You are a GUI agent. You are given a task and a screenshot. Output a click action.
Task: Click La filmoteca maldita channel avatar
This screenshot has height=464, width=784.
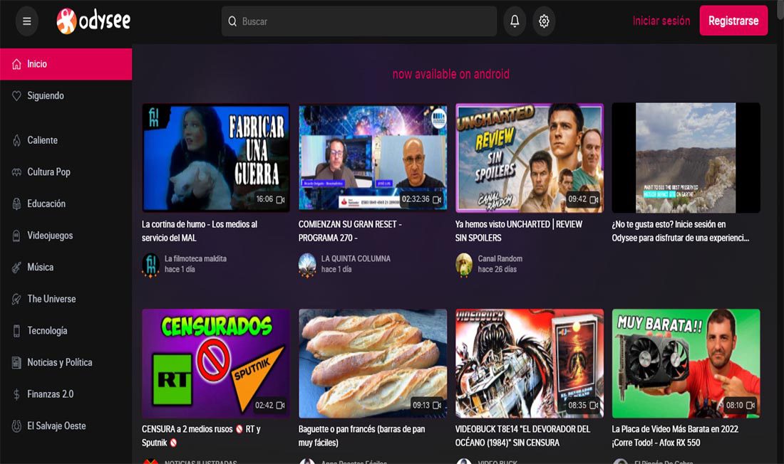coord(150,264)
